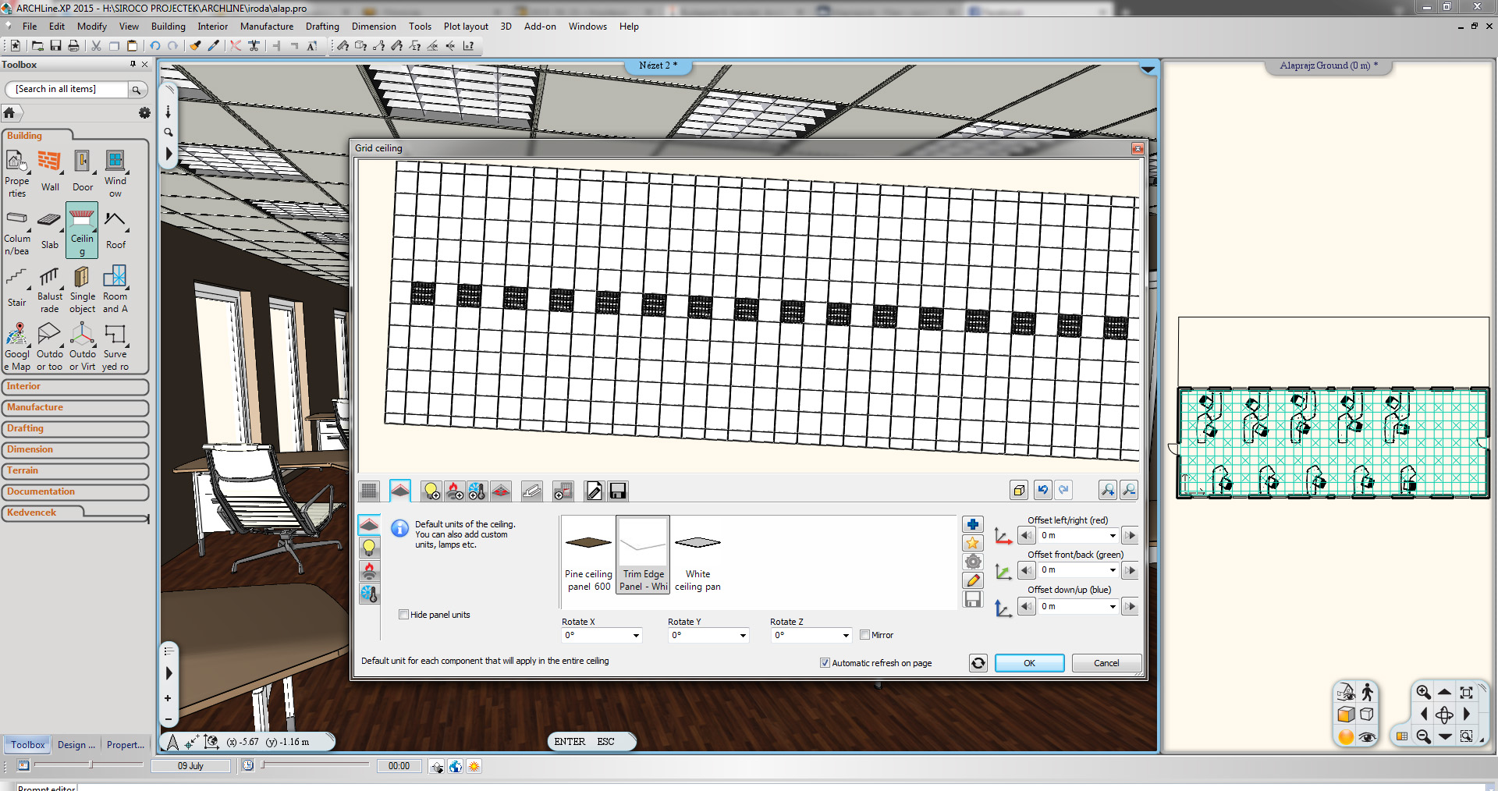Select the Wall tool in Toolbox

point(49,170)
